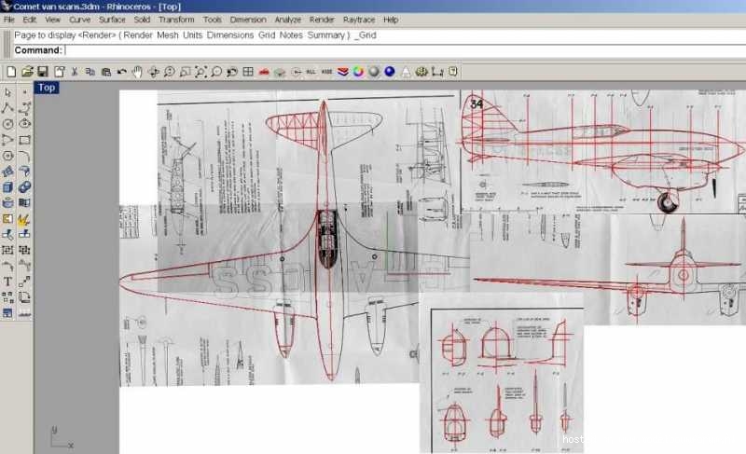
Task: Open a file with the folder icon
Action: pyautogui.click(x=27, y=72)
